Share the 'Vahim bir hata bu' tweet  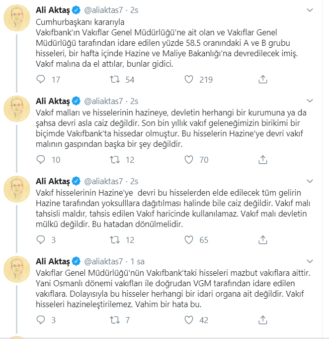pos(262,320)
